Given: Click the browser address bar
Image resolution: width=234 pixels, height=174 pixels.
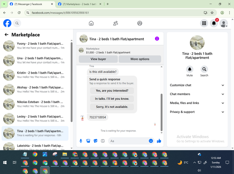Looking at the screenshot, I should [x=116, y=13].
